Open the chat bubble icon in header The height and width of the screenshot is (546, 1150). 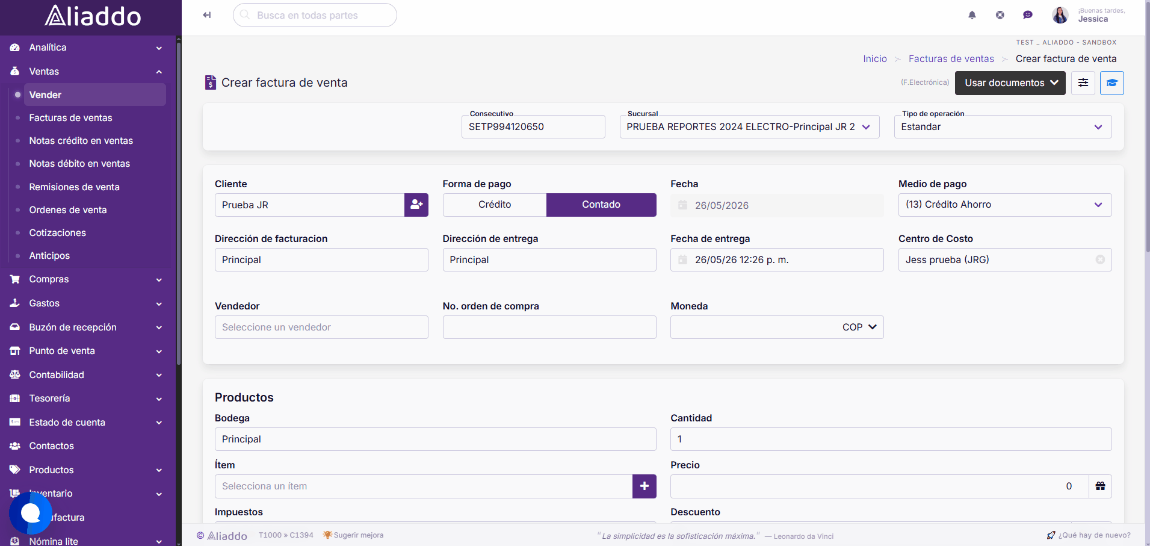point(1028,15)
